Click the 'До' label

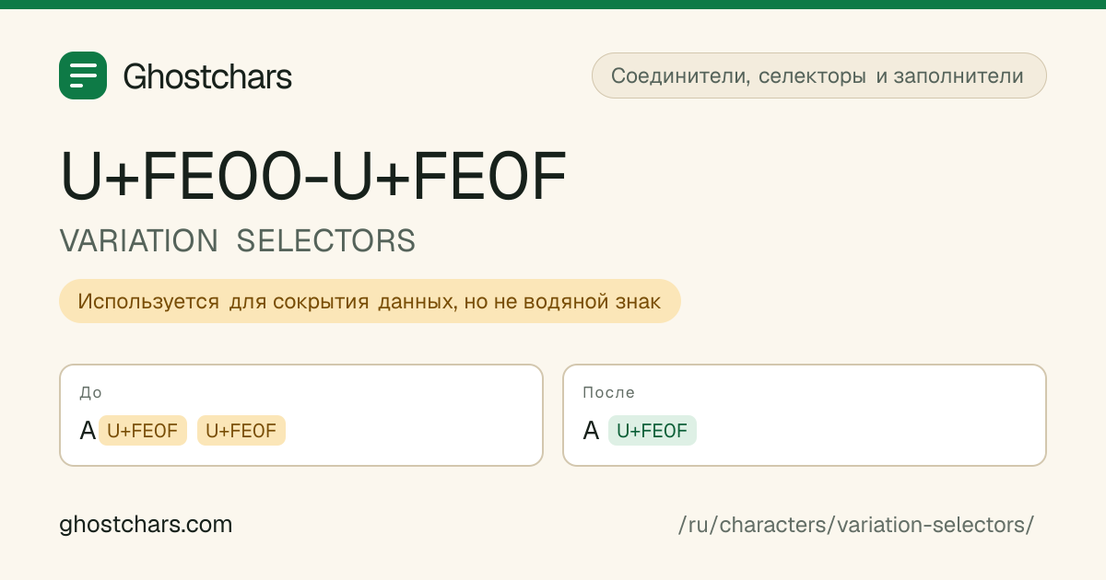pyautogui.click(x=90, y=392)
